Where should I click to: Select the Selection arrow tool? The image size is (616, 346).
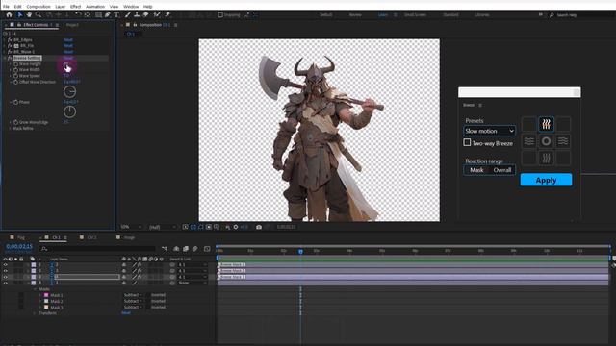coord(20,15)
